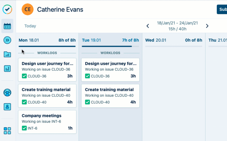Click the app logo icon in sidebar

pos(7,9)
